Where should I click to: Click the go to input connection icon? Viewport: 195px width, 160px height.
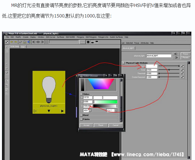(176, 54)
